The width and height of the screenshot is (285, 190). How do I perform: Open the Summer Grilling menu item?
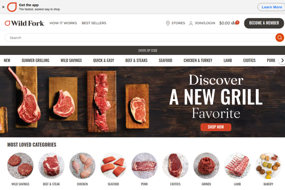click(35, 61)
